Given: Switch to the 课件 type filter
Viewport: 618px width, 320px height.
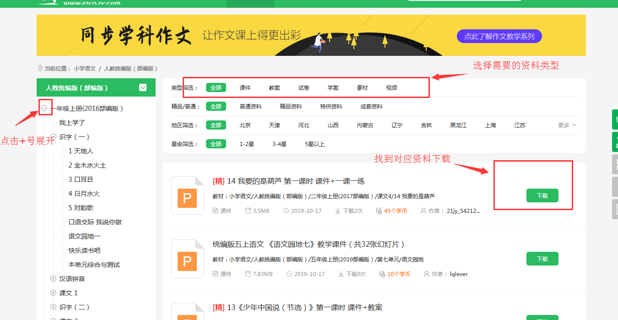Looking at the screenshot, I should click(245, 87).
